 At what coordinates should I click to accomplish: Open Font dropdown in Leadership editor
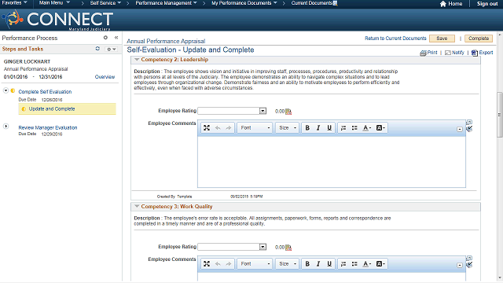[x=255, y=127]
